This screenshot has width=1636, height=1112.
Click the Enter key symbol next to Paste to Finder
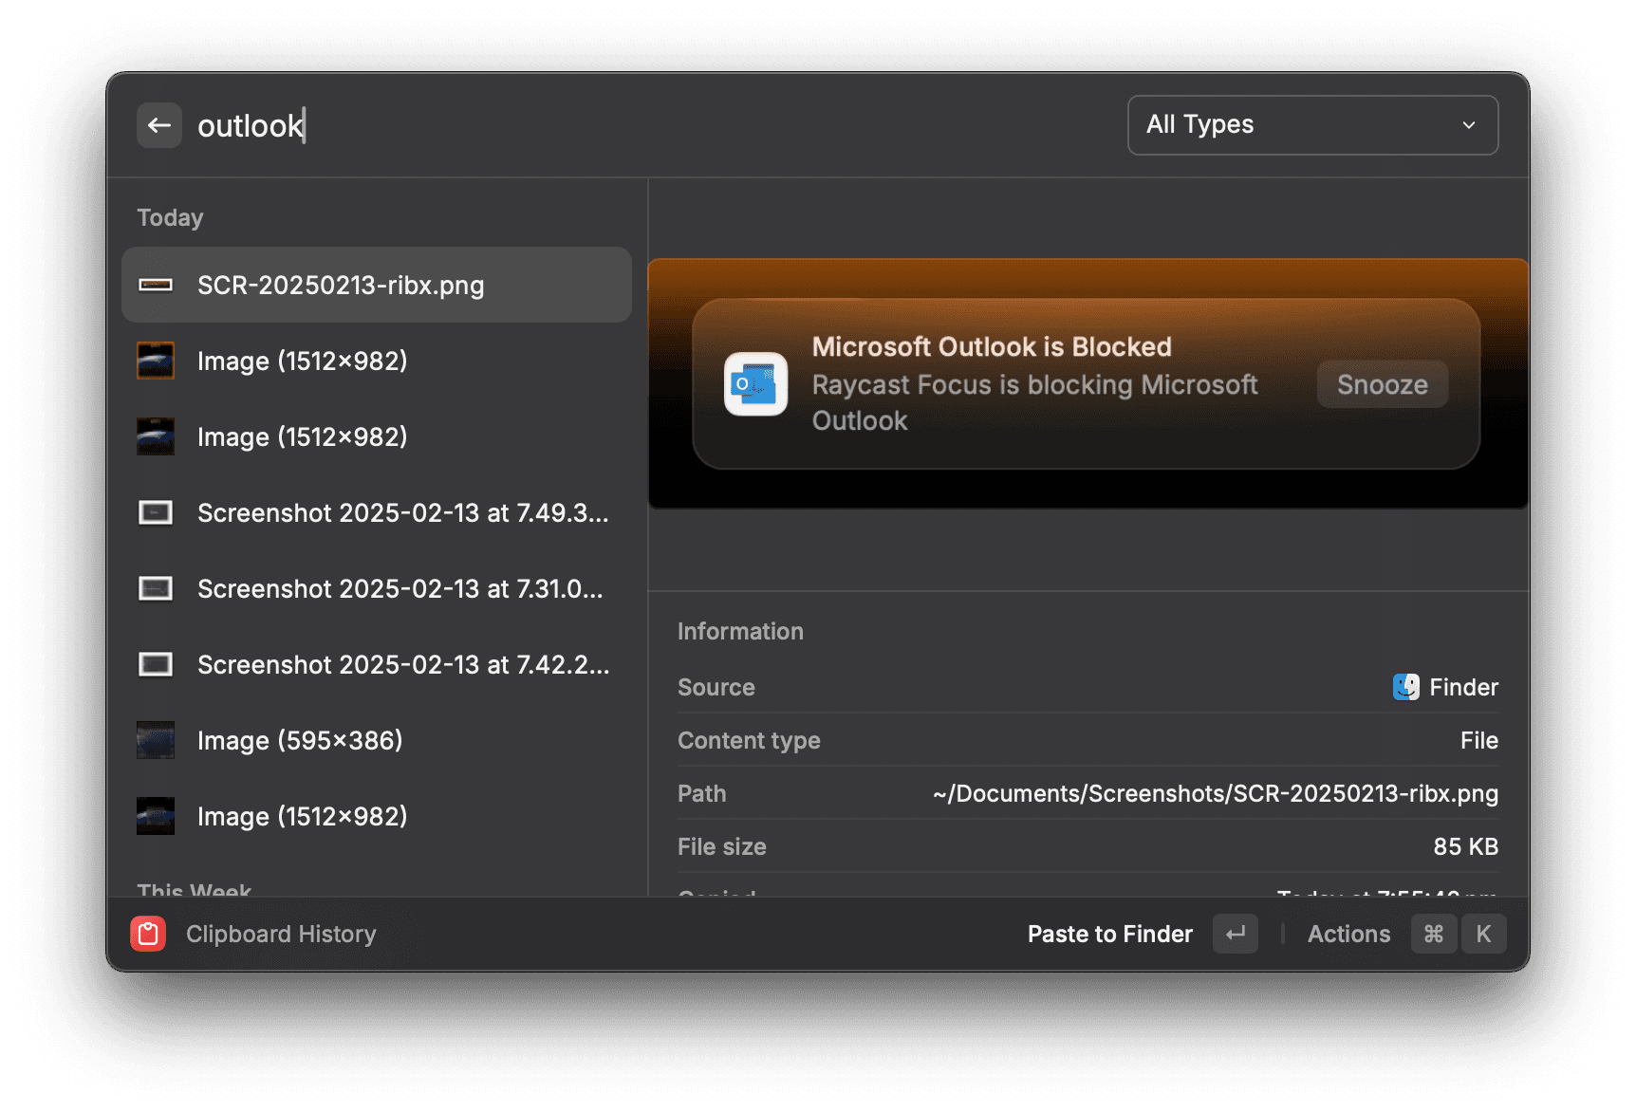(x=1235, y=934)
